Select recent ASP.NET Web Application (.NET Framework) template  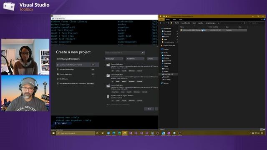coord(78,84)
